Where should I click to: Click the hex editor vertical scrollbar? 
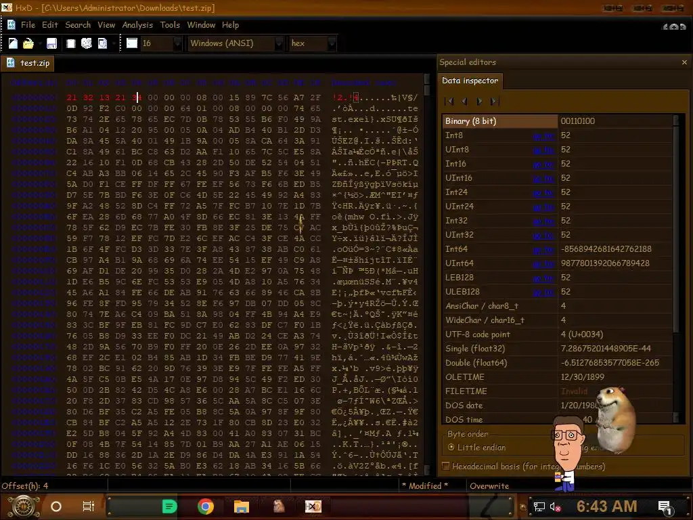[x=426, y=274]
